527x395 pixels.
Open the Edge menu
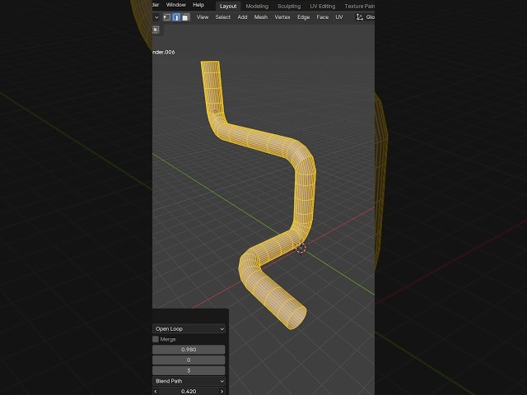[304, 17]
